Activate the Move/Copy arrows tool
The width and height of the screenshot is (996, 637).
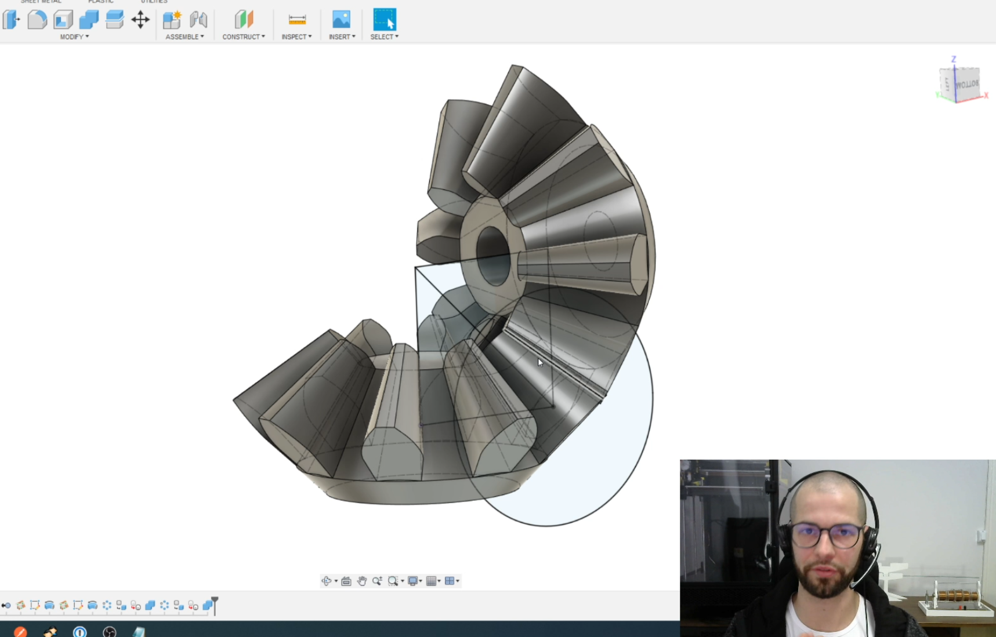(x=140, y=20)
